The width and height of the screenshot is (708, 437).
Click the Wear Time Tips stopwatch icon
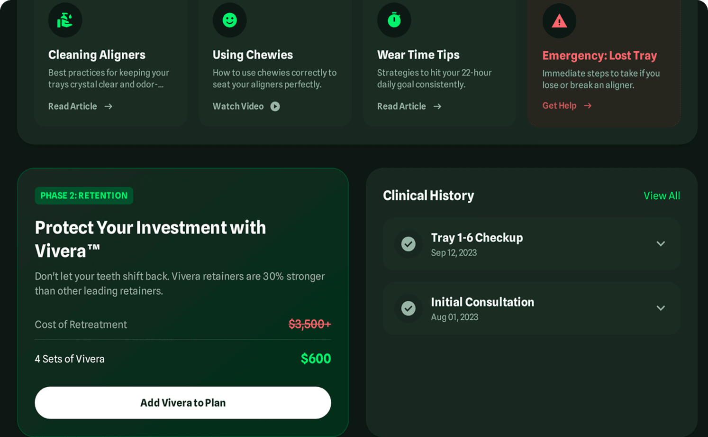394,20
